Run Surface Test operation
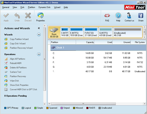Image resolution: width=147 pixels, height=114 pixels. pyautogui.click(x=16, y=72)
